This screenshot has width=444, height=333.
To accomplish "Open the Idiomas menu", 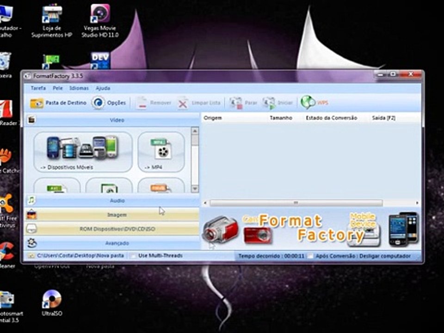I will [79, 88].
